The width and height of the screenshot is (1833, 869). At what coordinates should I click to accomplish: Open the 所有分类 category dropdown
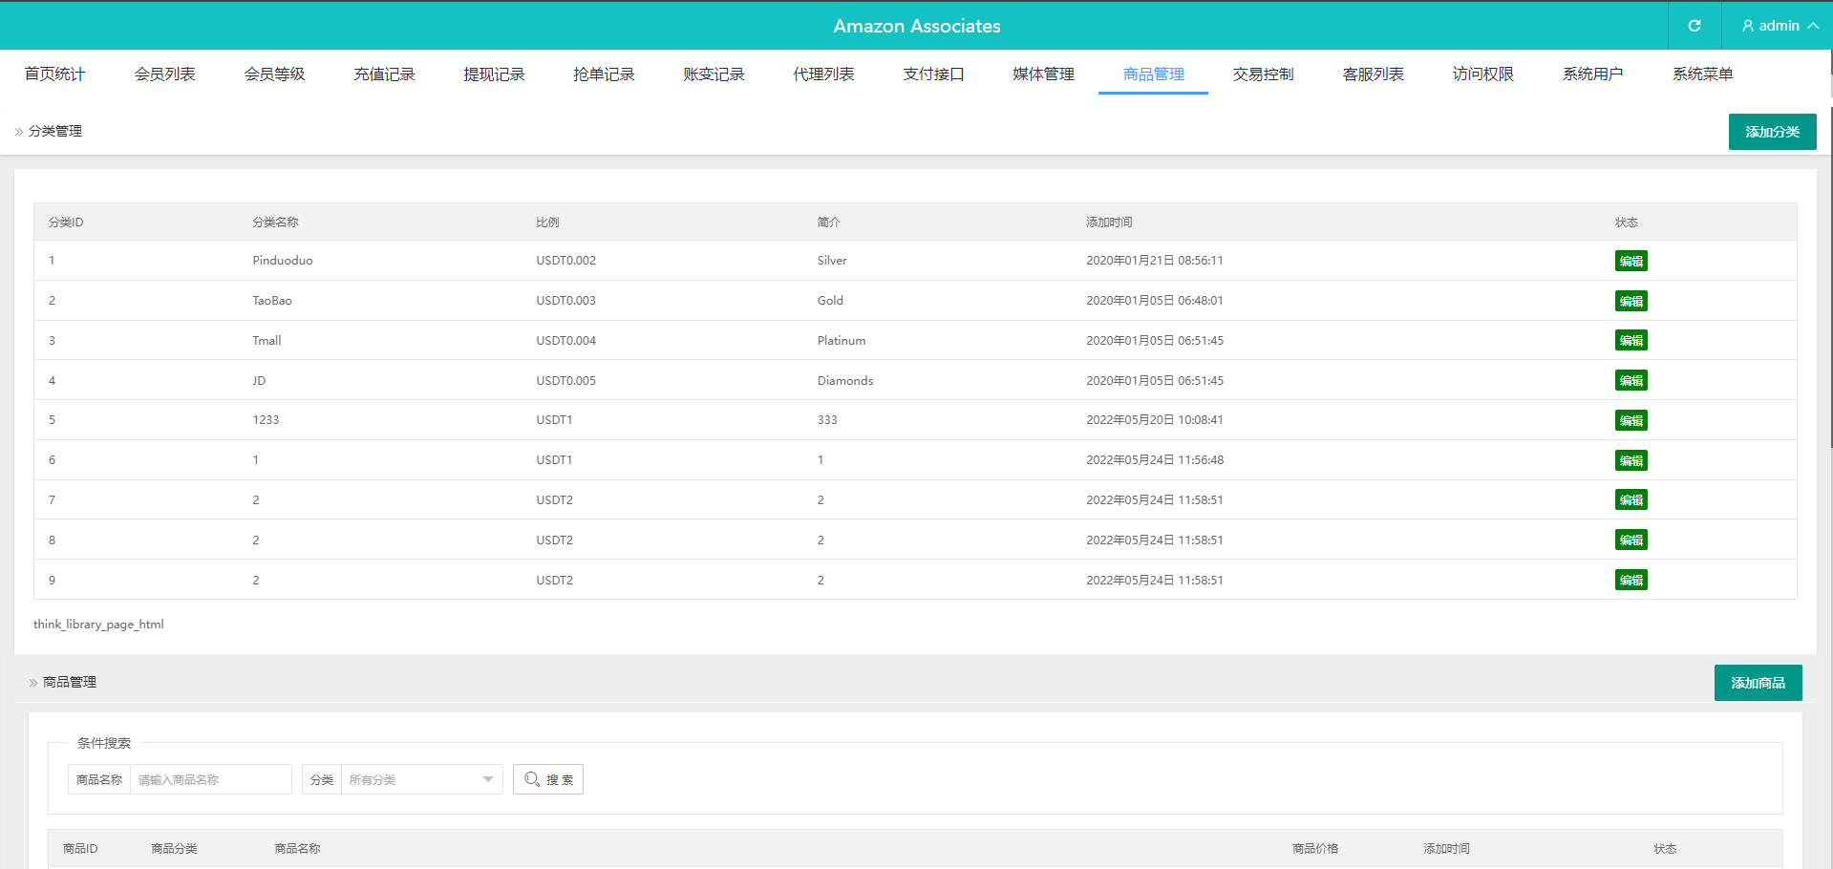pyautogui.click(x=421, y=779)
